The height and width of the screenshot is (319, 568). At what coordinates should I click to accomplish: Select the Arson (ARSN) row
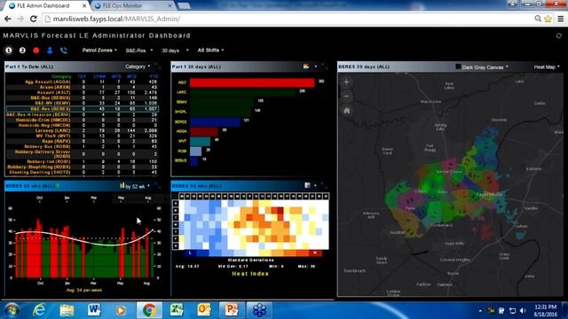(x=82, y=87)
